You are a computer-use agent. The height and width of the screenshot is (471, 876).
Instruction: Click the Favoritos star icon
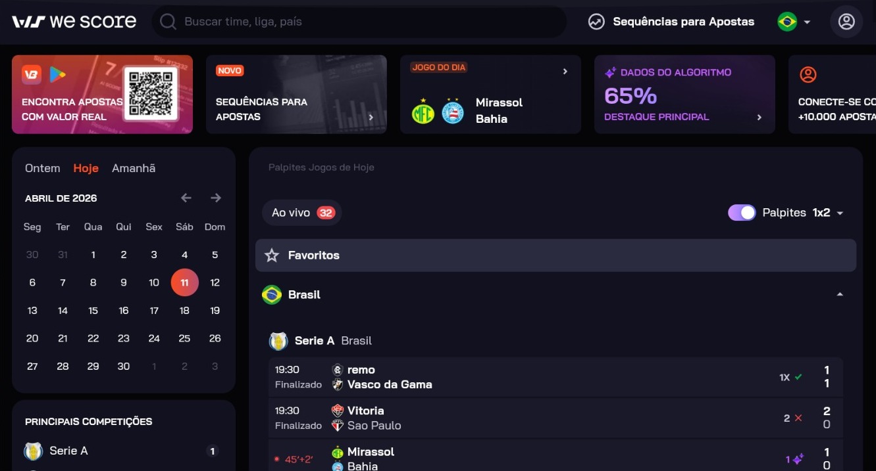click(x=272, y=256)
